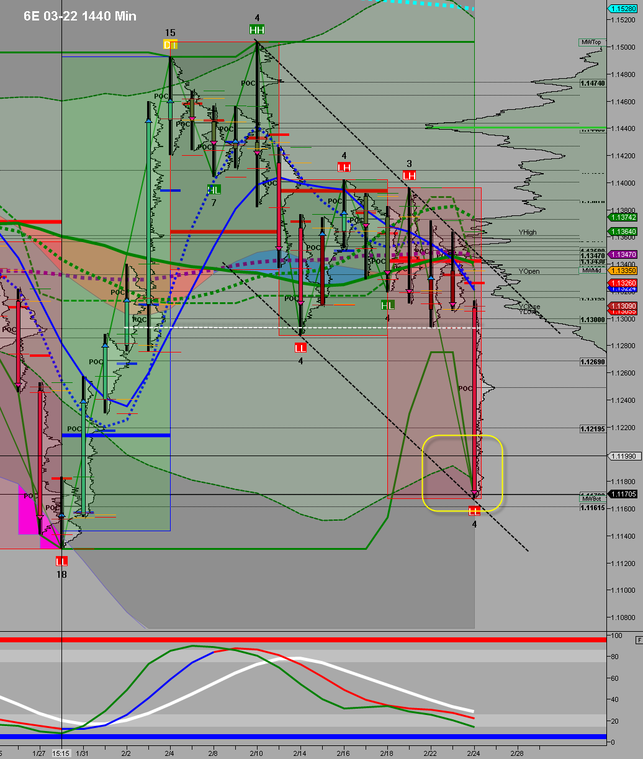Click the 1.12800 price axis tick

pos(623,346)
